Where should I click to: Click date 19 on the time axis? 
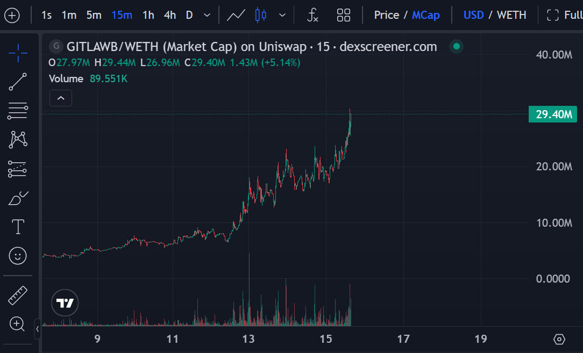click(x=481, y=339)
